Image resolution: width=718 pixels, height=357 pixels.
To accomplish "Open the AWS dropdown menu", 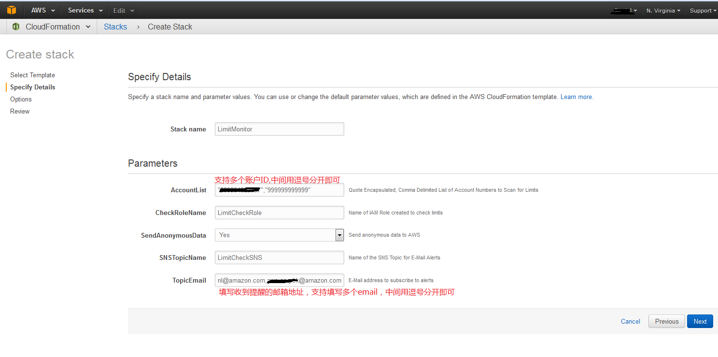I will coord(43,10).
